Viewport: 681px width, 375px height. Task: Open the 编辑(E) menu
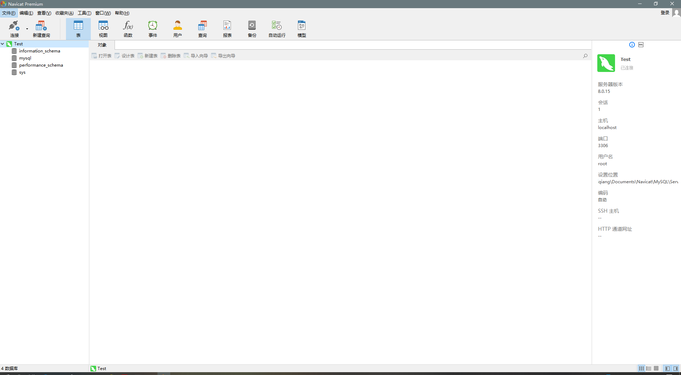(26, 13)
